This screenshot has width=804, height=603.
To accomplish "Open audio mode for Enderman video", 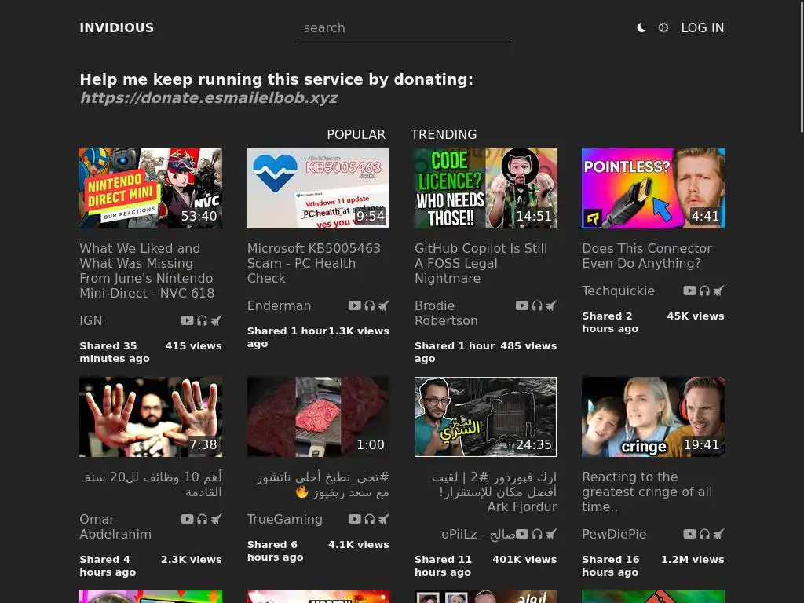I will pyautogui.click(x=370, y=305).
